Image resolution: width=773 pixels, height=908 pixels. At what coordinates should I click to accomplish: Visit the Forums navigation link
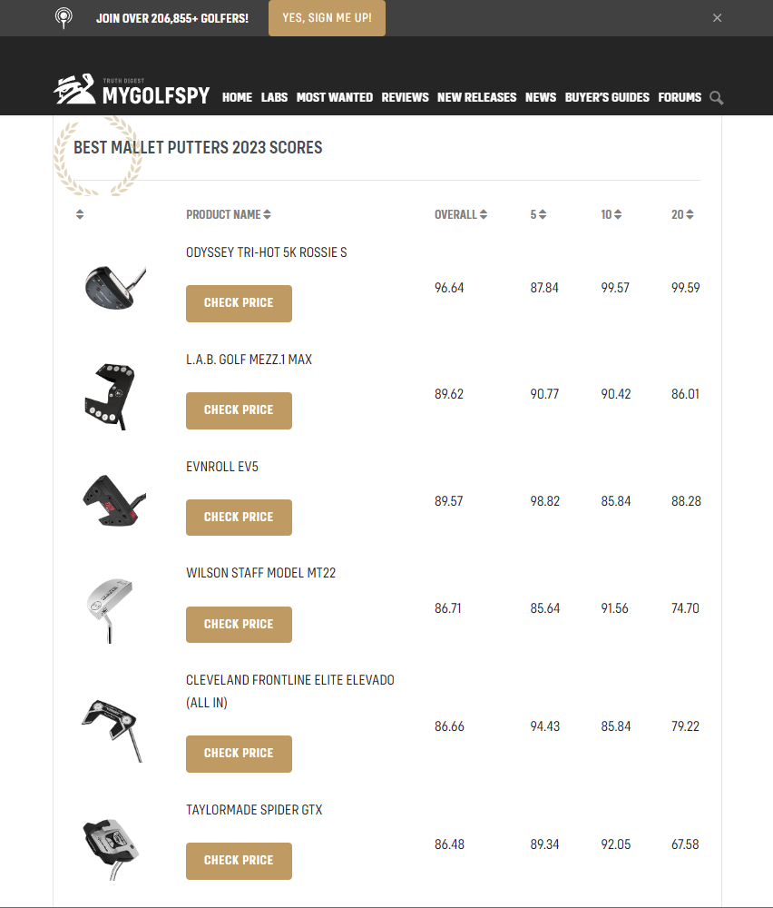click(680, 97)
